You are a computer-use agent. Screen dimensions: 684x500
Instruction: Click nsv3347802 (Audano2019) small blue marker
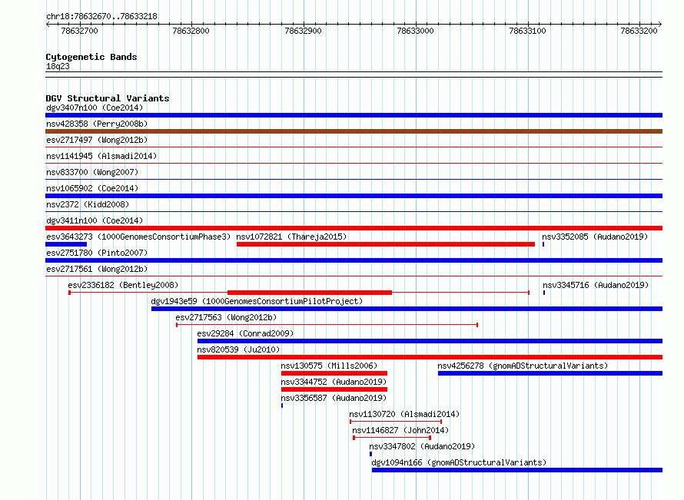point(370,454)
